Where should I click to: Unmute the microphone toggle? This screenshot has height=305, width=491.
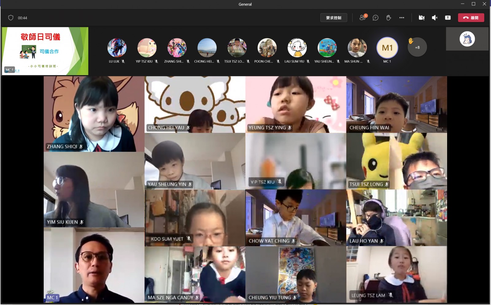point(435,18)
